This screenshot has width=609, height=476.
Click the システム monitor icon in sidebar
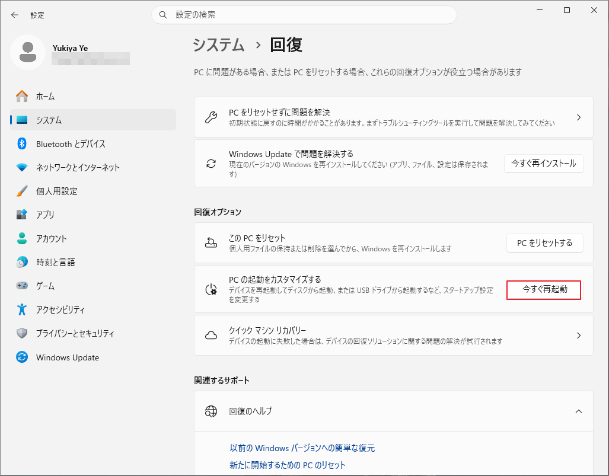click(22, 120)
